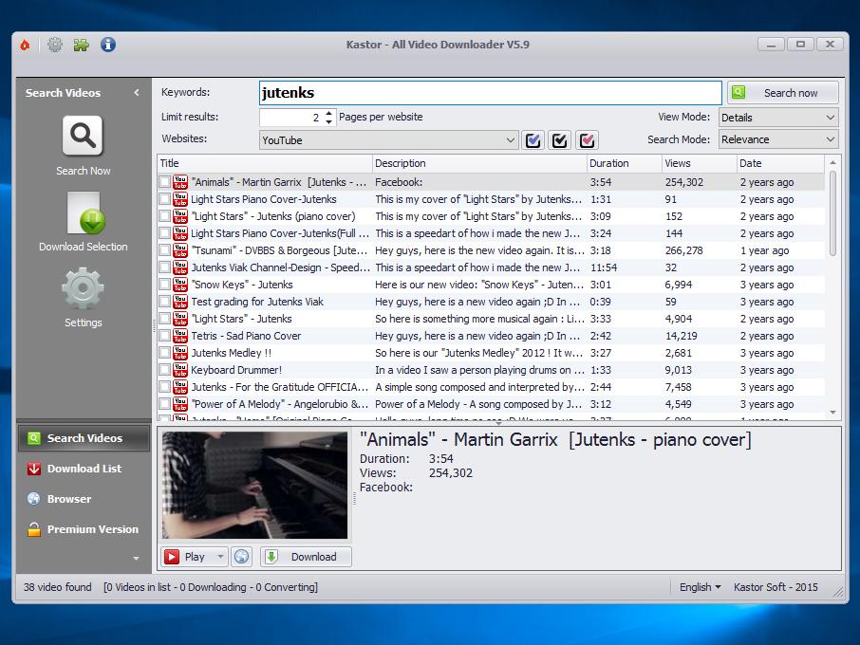Screen dimensions: 860x645
Task: Select view count 266,278 cell
Action: pyautogui.click(x=683, y=250)
